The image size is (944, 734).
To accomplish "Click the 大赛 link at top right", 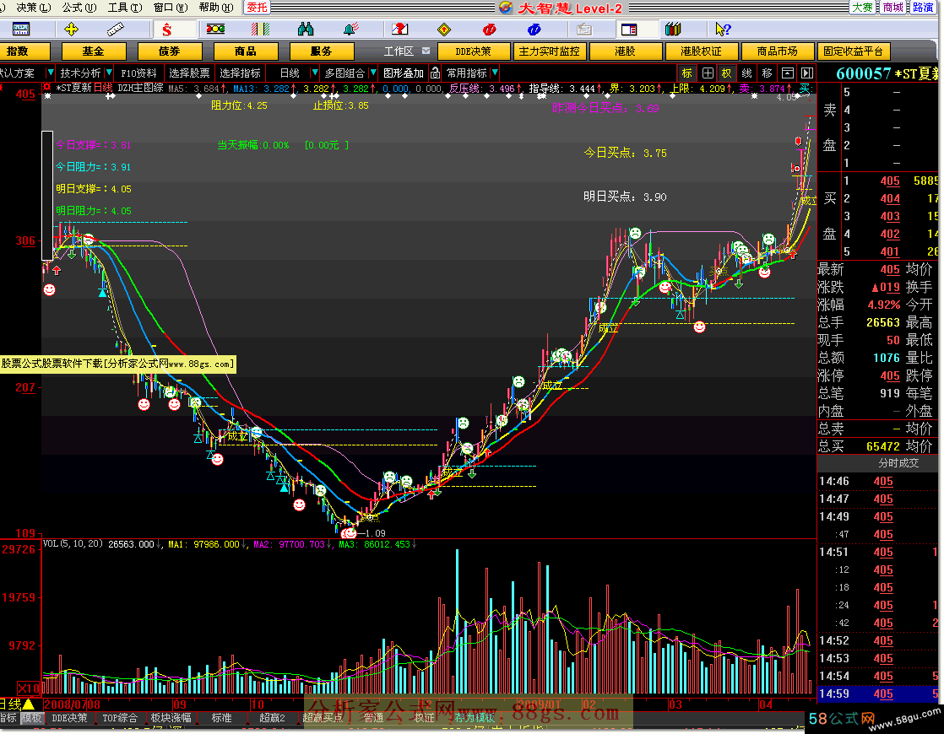I will point(862,8).
